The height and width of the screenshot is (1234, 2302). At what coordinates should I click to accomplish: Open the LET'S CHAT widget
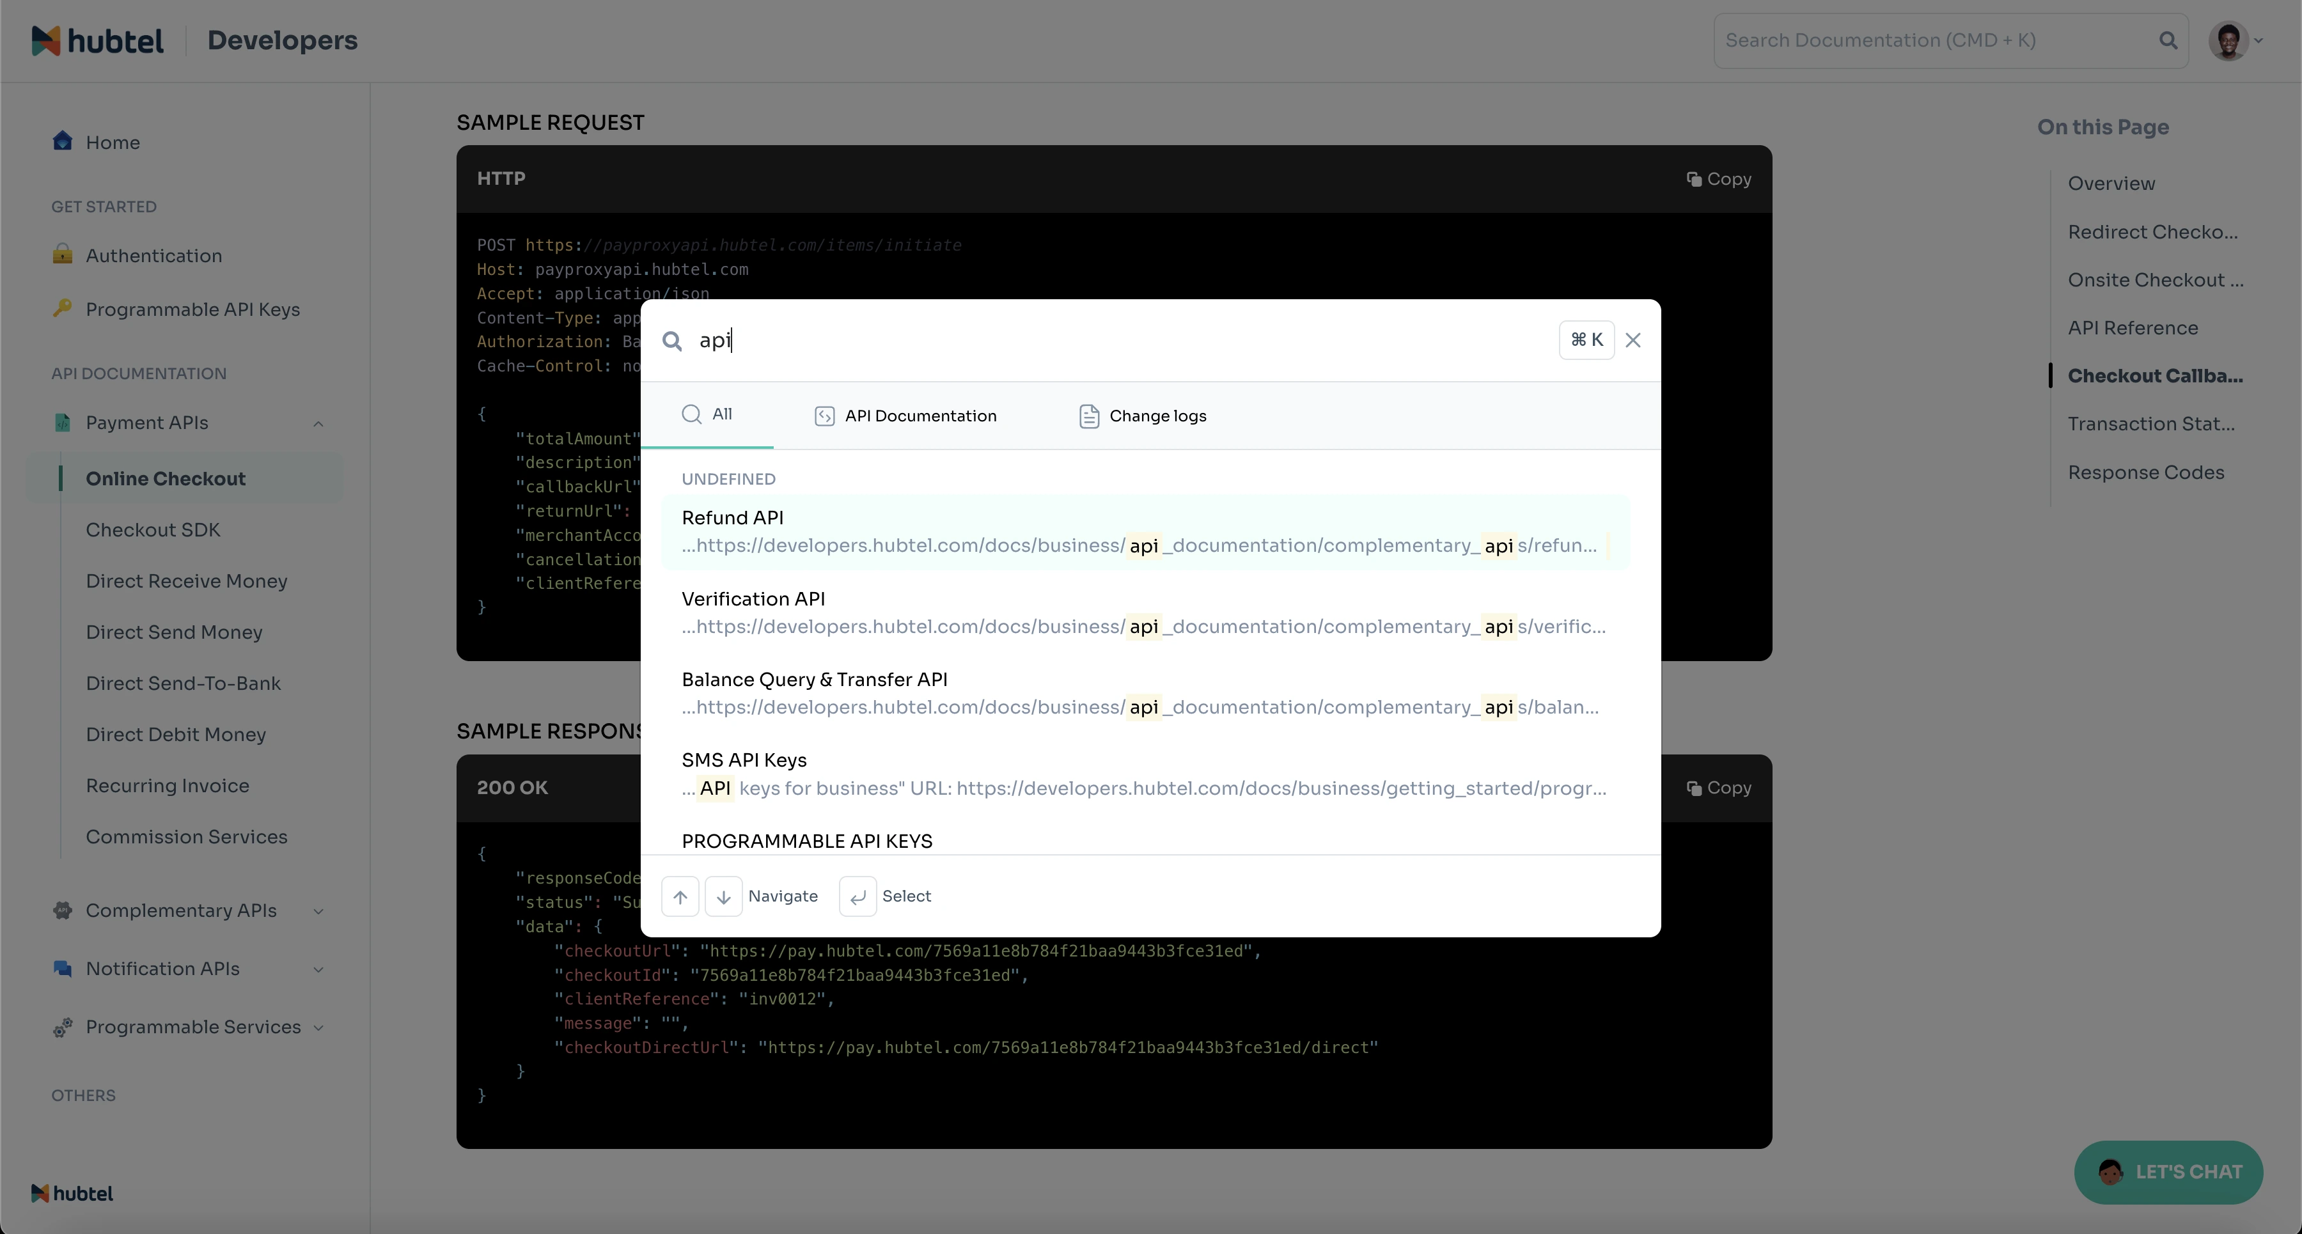[x=2168, y=1171]
